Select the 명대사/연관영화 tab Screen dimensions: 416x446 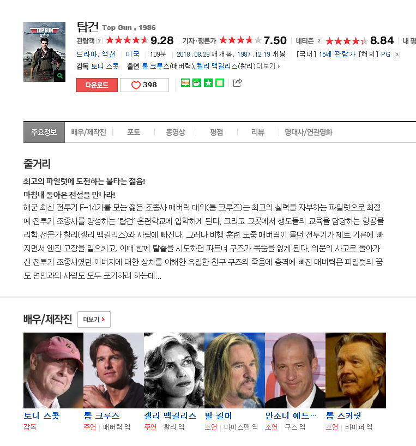[x=309, y=132]
